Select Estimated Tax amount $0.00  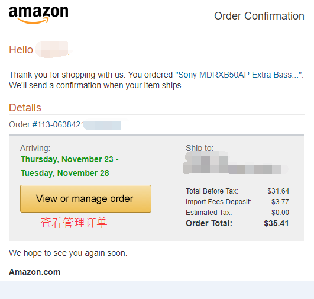(280, 213)
